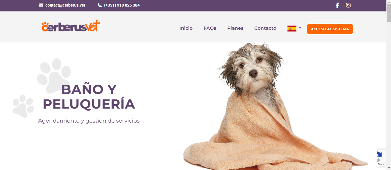
Task: Click the Spanish flag icon
Action: 292,29
